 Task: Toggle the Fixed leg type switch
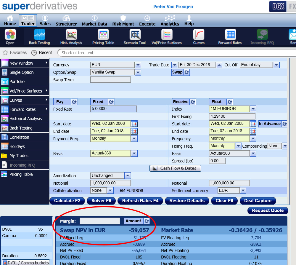(111, 102)
